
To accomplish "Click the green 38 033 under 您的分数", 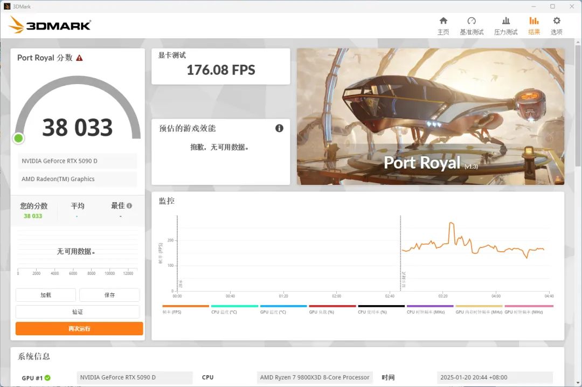I will [33, 216].
